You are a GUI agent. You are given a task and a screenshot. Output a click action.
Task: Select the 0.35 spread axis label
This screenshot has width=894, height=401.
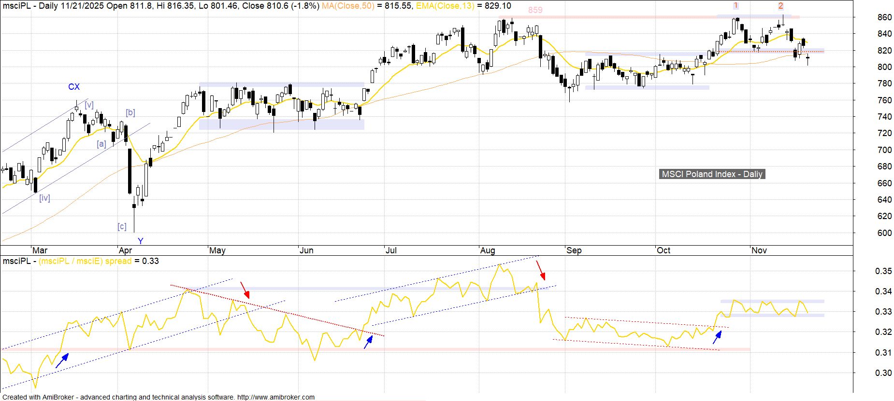coord(883,271)
